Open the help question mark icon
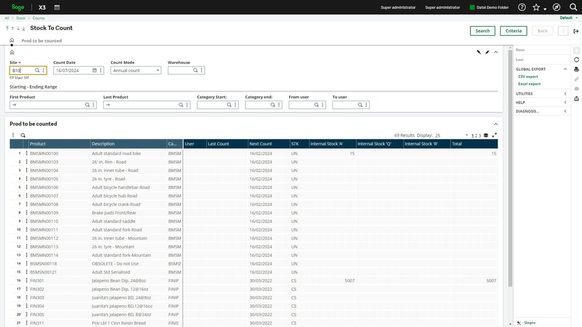The image size is (582, 327). pos(521,7)
